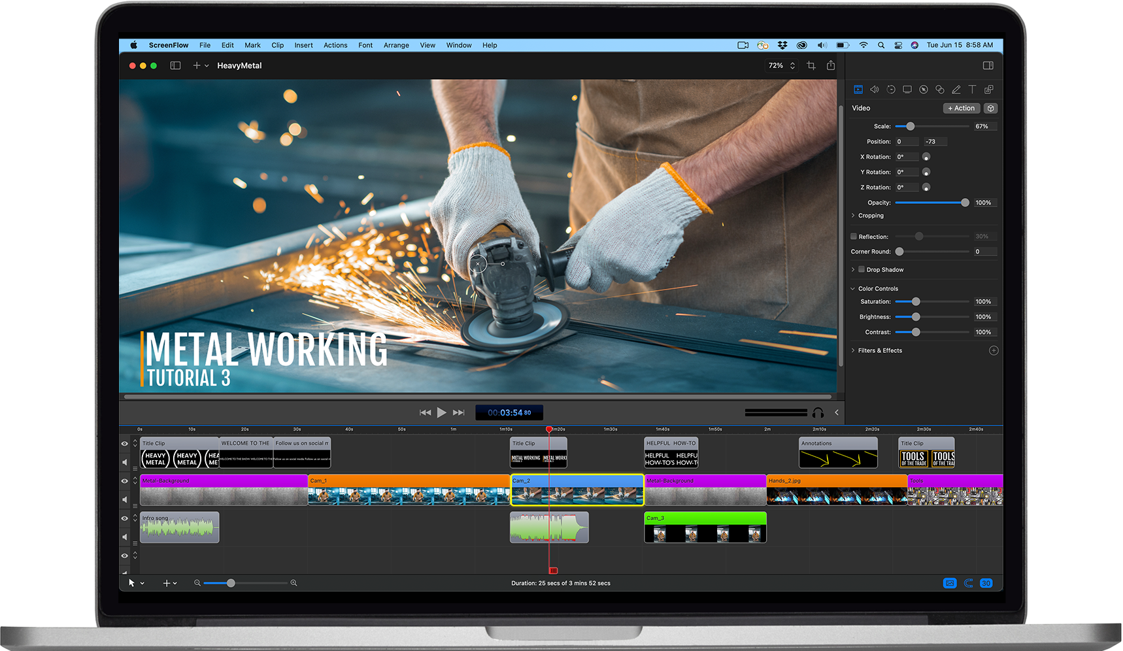The width and height of the screenshot is (1123, 651).
Task: Select the Text properties tab icon
Action: coord(972,90)
